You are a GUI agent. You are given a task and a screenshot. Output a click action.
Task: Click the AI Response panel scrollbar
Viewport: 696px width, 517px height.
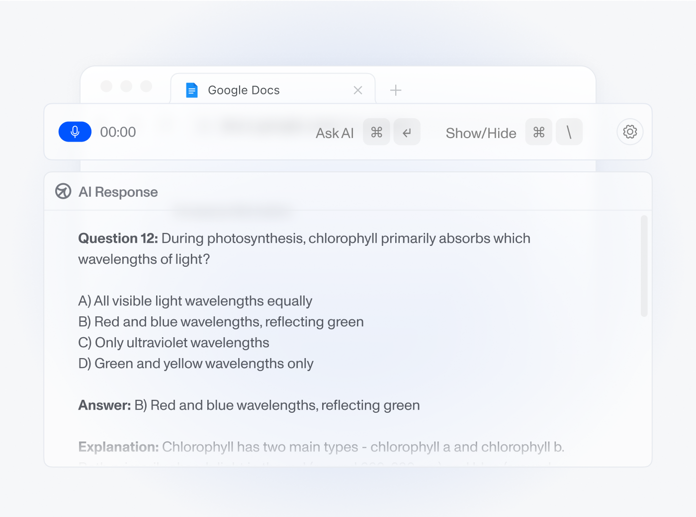pos(644,266)
